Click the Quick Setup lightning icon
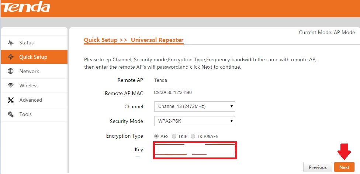This screenshot has height=174, width=360. (11, 57)
